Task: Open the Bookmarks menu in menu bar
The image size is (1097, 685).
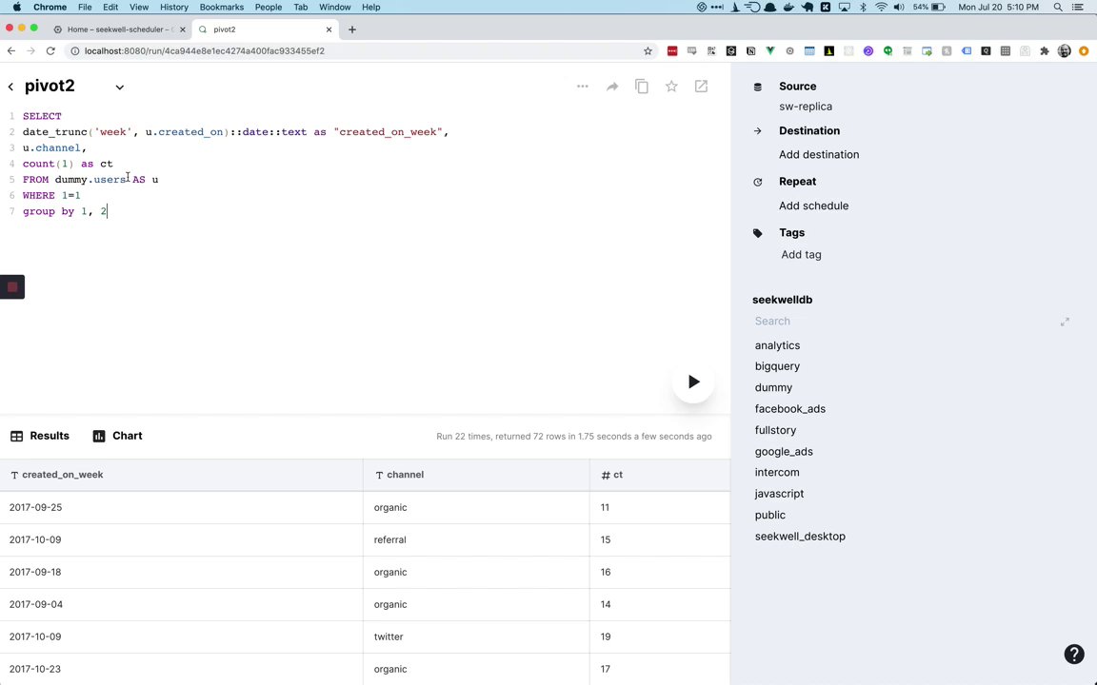Action: click(x=221, y=7)
